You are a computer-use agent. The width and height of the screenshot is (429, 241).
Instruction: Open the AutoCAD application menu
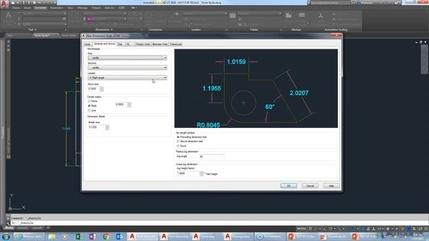[4, 4]
